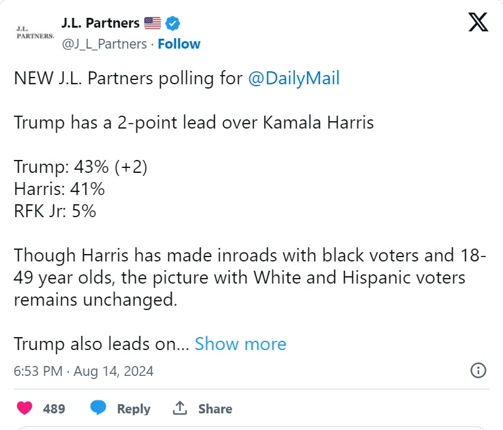Viewport: 503px width, 430px height.
Task: Open the tweet info circle icon
Action: pos(478,370)
